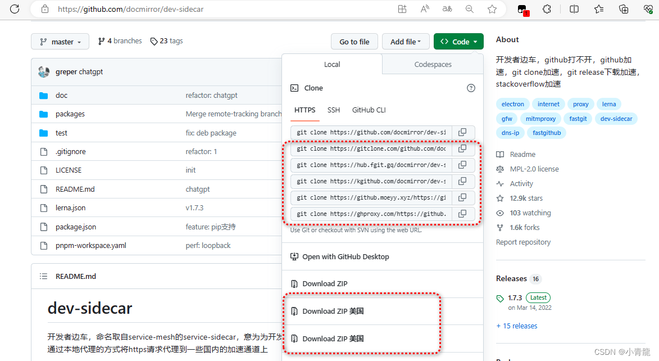Open browser extensions puzzle icon

[x=546, y=9]
